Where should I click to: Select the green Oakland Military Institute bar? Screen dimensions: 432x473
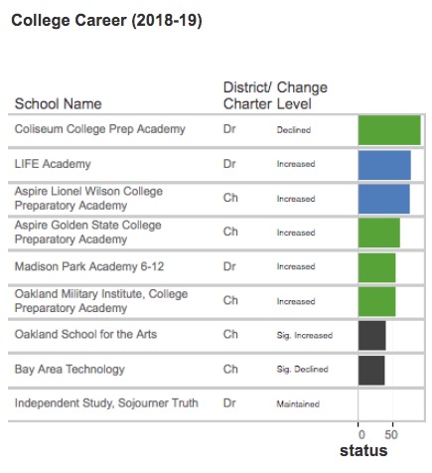point(376,302)
